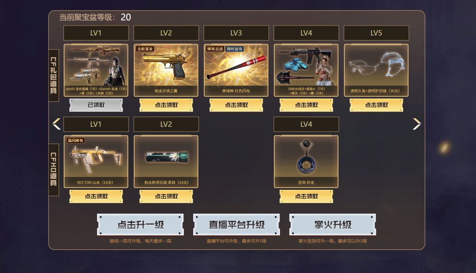Click the VECTOR 山水 submachine gun image

click(96, 162)
